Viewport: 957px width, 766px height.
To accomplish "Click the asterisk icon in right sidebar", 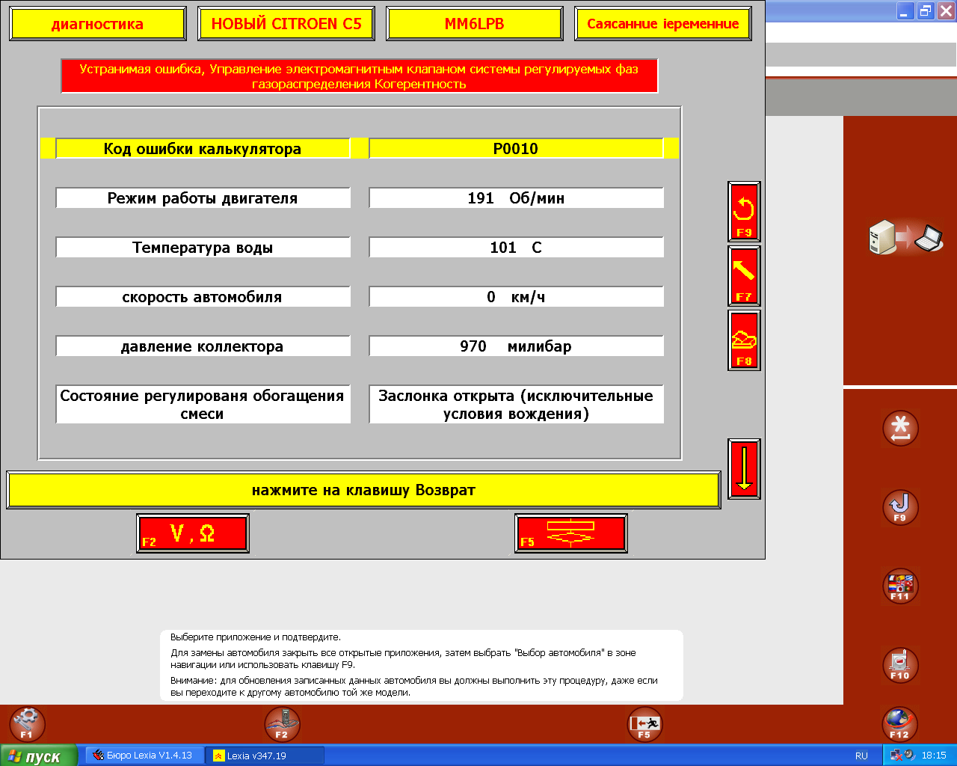I will point(900,429).
